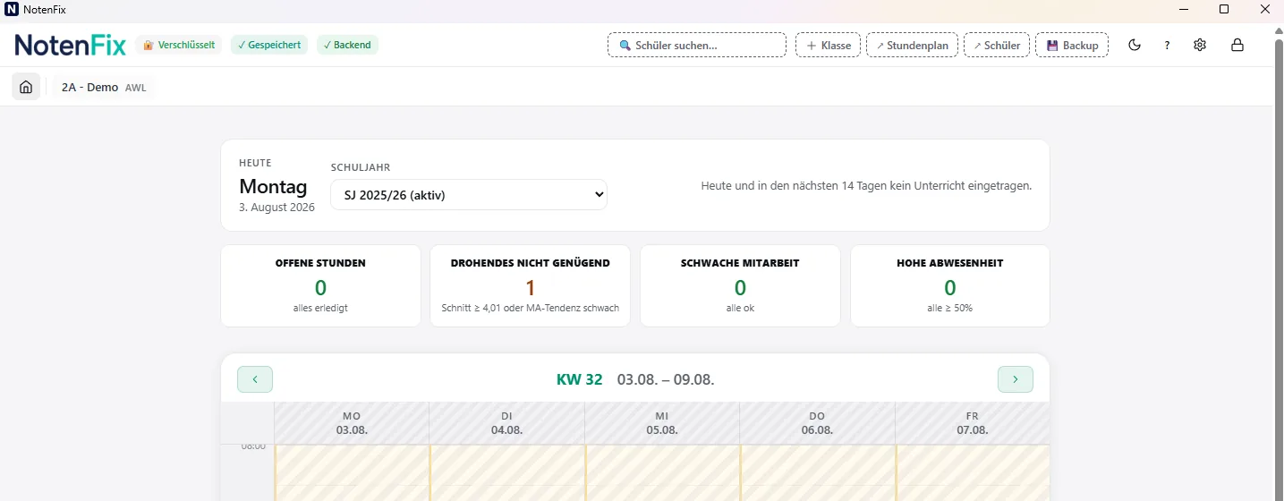
Task: Open the Schwache Mitarbeit card
Action: click(x=740, y=286)
